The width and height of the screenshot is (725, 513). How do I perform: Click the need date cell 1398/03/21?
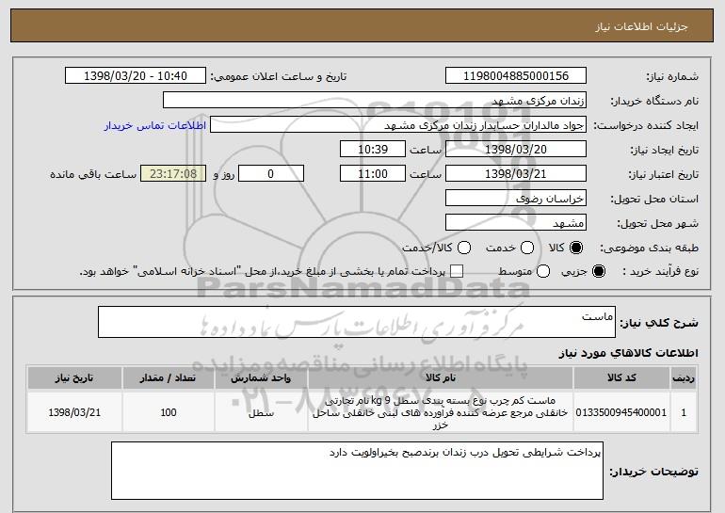pyautogui.click(x=74, y=412)
